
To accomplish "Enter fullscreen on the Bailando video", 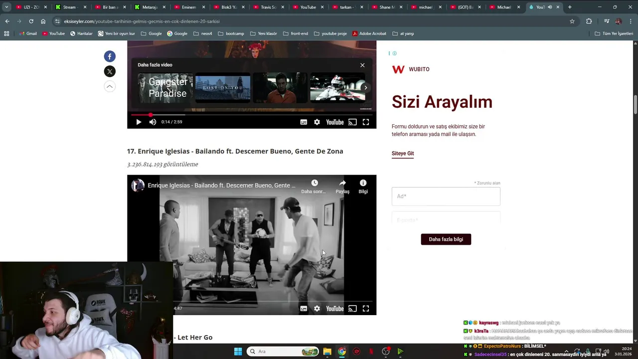I will 366,309.
